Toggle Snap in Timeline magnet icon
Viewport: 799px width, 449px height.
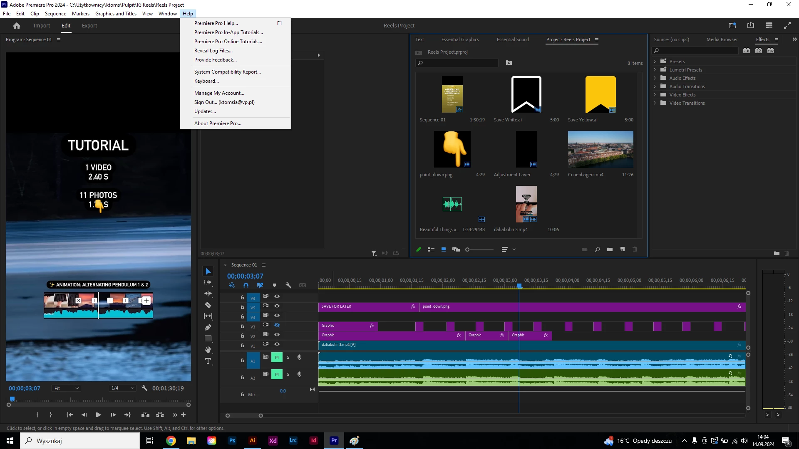[246, 285]
